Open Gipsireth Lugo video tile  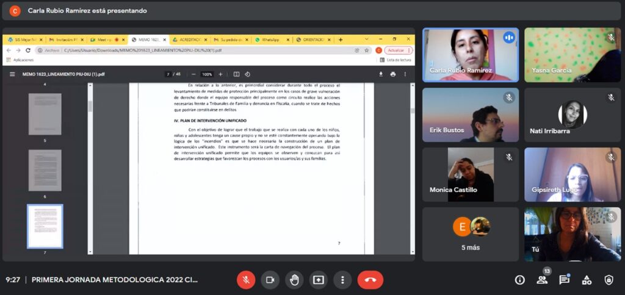pyautogui.click(x=572, y=174)
